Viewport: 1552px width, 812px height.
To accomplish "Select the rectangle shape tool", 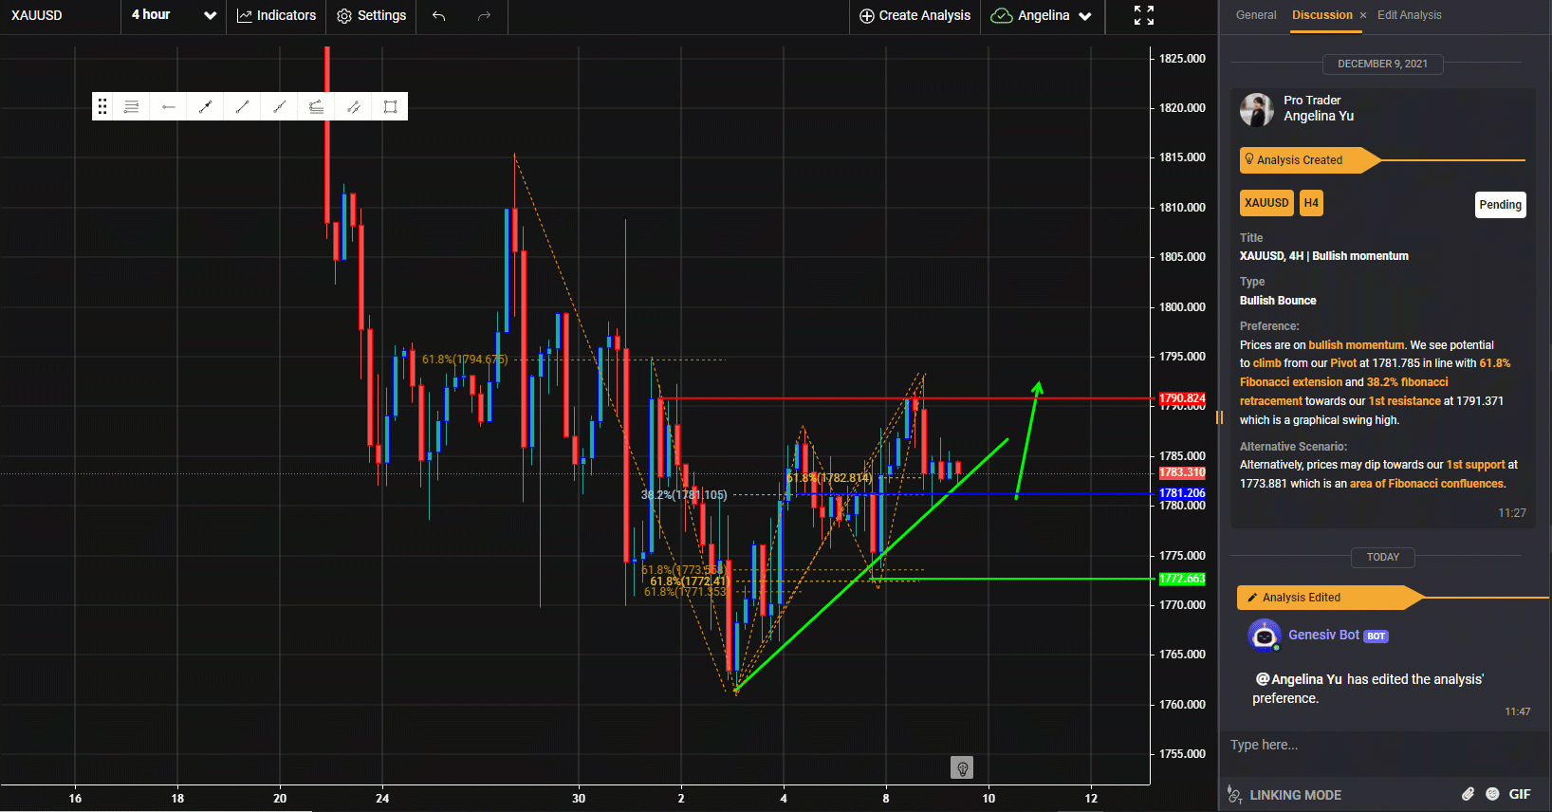I will [390, 106].
